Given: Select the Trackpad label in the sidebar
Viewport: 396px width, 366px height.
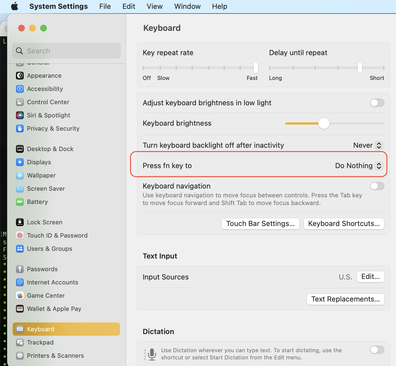Looking at the screenshot, I should [40, 342].
